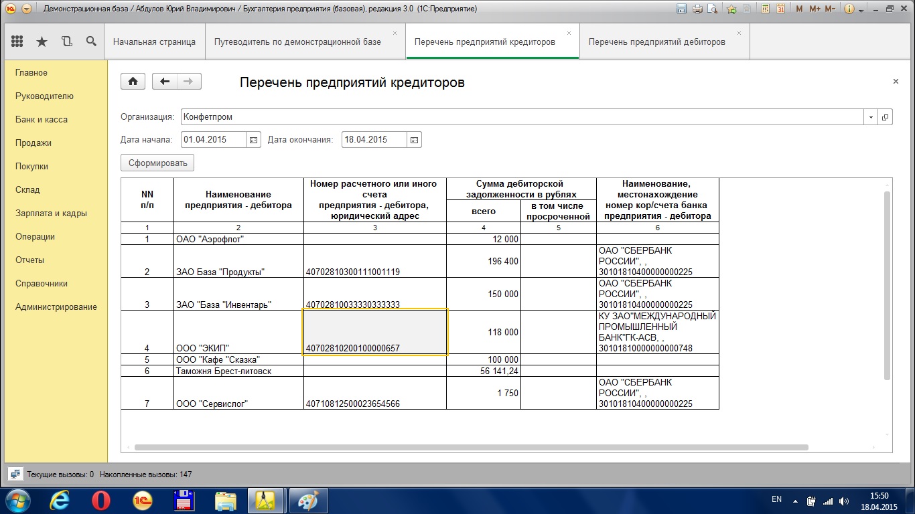Select amount cell 56 141,24

pos(484,371)
